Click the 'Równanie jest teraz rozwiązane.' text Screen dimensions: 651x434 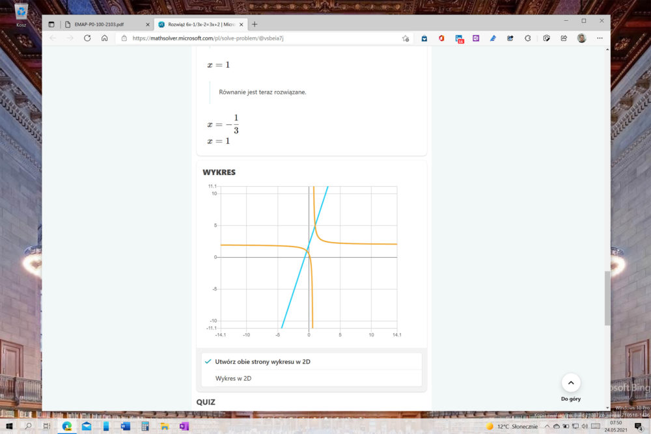[262, 92]
